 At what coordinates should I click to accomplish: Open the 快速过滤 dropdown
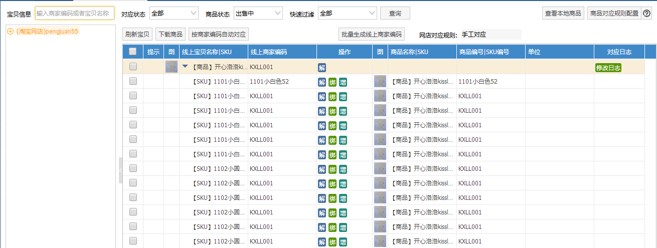(x=348, y=14)
